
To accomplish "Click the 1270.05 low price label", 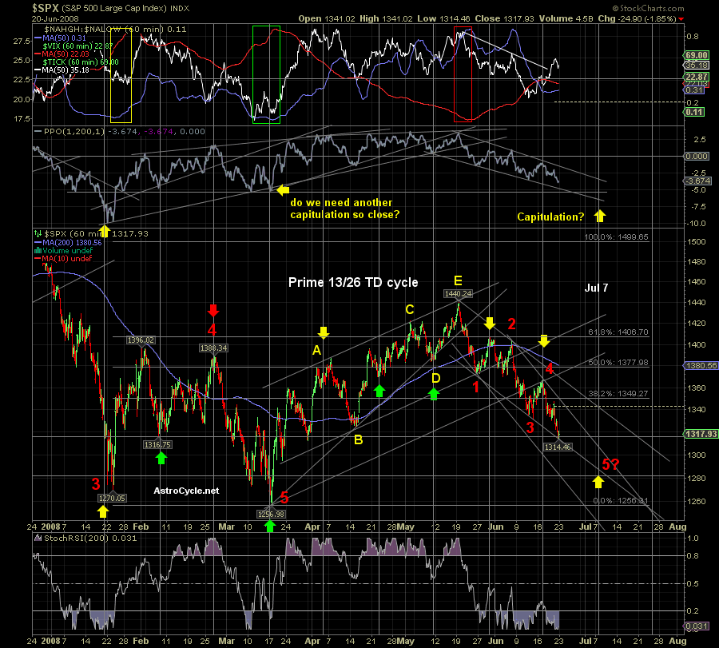I will tap(112, 499).
